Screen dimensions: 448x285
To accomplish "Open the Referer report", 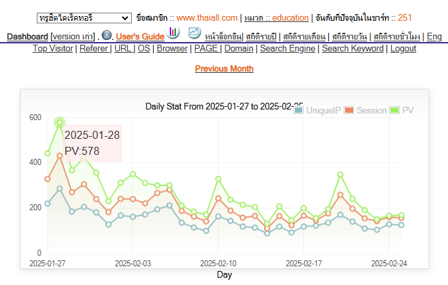I will 94,49.
